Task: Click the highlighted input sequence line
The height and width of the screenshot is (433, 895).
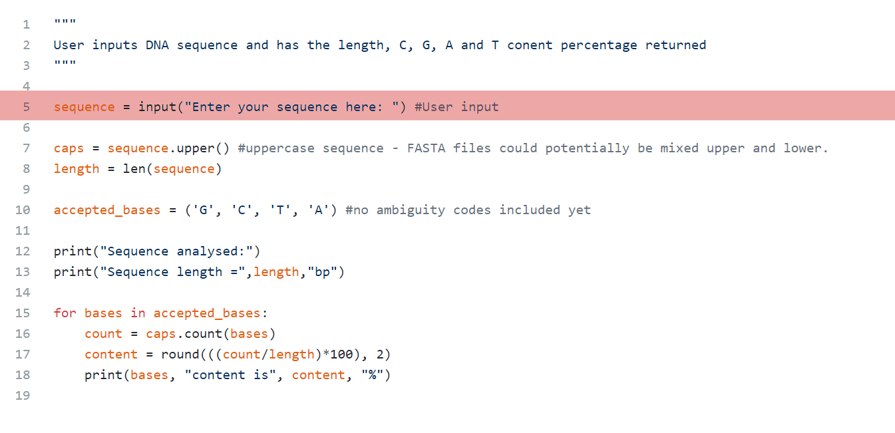Action: (x=447, y=106)
